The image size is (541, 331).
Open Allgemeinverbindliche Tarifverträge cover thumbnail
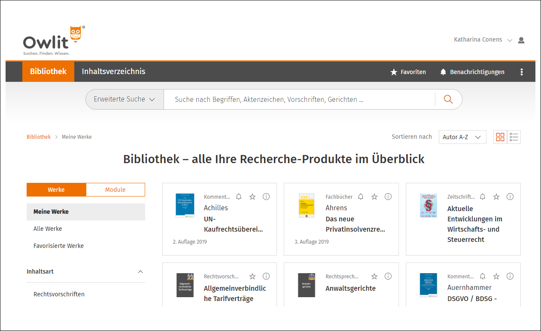click(185, 285)
